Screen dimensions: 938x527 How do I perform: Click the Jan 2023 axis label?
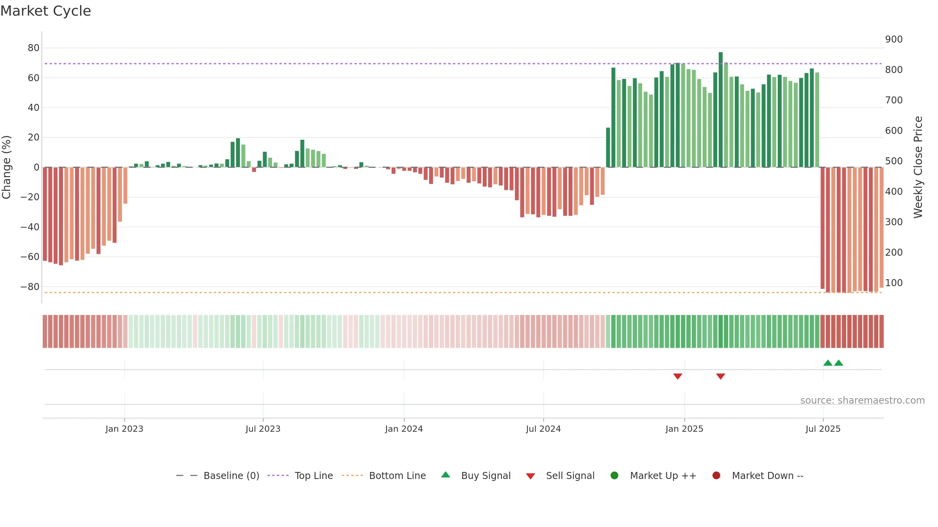click(124, 429)
